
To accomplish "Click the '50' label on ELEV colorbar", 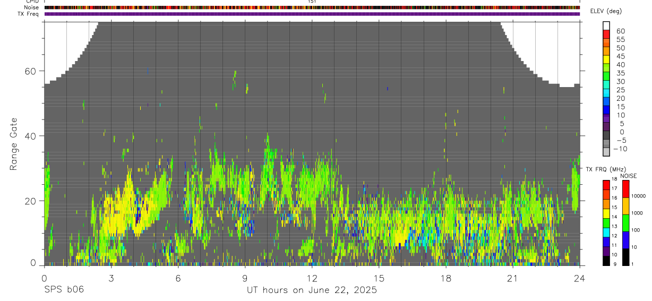I will 620,48.
